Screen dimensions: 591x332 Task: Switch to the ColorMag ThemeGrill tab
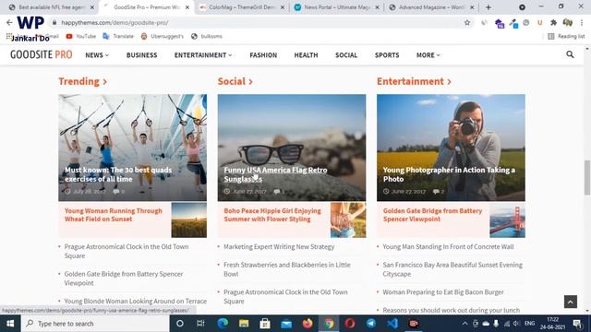point(241,7)
